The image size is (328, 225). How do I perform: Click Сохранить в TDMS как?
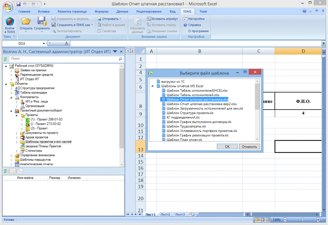[72, 25]
